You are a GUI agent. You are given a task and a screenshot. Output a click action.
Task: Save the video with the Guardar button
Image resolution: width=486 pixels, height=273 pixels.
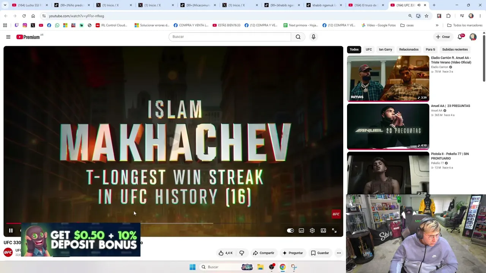pyautogui.click(x=320, y=253)
